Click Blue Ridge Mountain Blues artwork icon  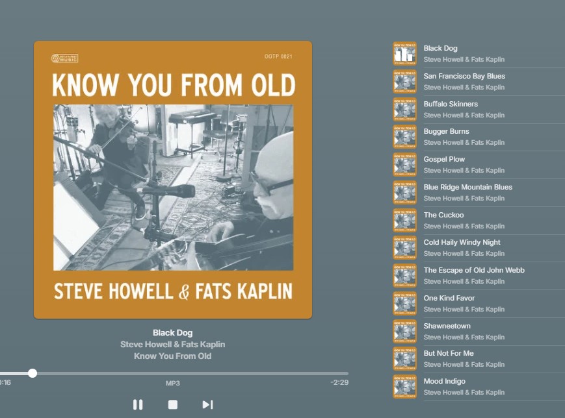click(x=404, y=193)
